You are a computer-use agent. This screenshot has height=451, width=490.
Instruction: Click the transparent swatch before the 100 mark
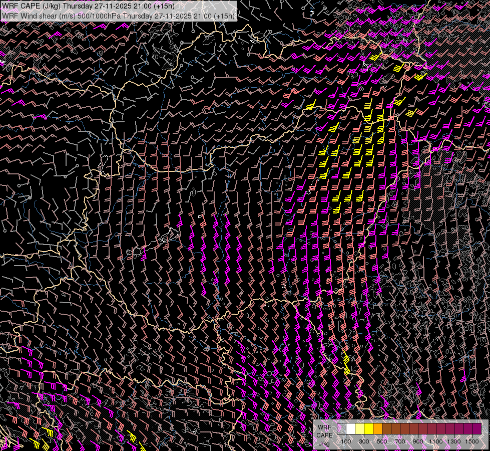click(x=341, y=429)
